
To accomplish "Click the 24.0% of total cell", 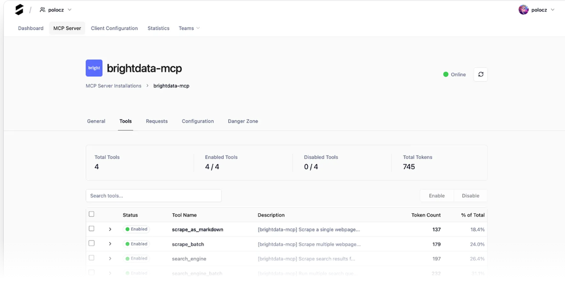I will pyautogui.click(x=477, y=244).
